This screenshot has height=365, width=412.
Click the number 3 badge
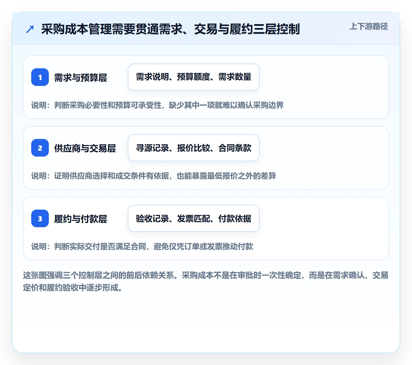40,218
